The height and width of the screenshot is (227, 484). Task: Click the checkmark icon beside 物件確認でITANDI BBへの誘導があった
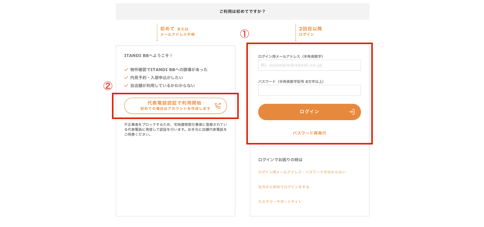click(126, 70)
